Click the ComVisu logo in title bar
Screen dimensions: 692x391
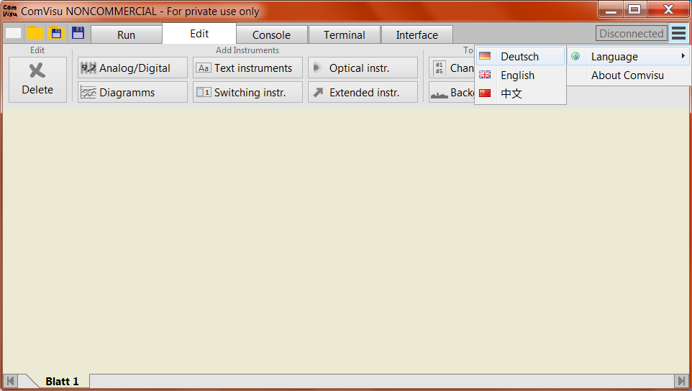pos(9,11)
